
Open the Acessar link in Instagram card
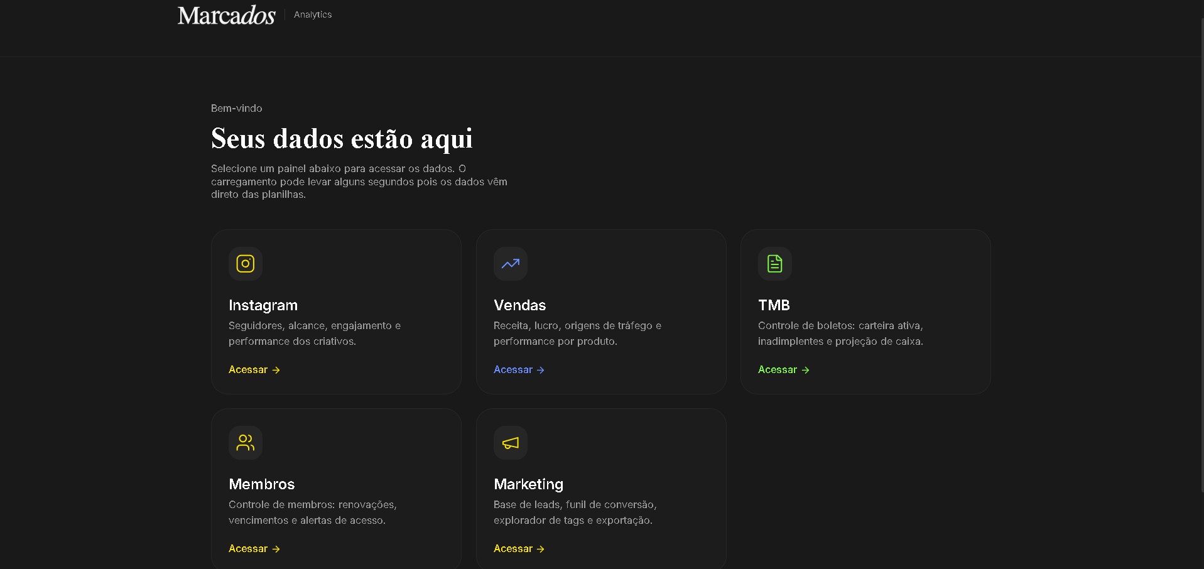point(254,370)
